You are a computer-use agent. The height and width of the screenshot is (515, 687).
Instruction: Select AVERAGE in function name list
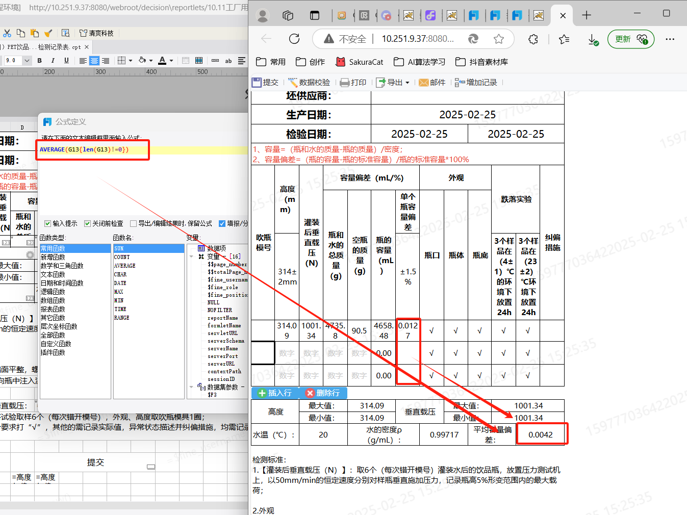(x=125, y=266)
